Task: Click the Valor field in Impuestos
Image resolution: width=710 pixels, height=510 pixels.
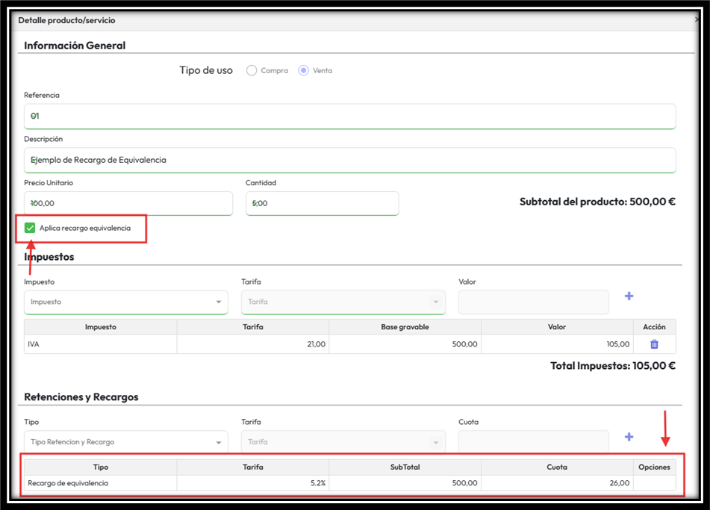Action: (x=533, y=302)
